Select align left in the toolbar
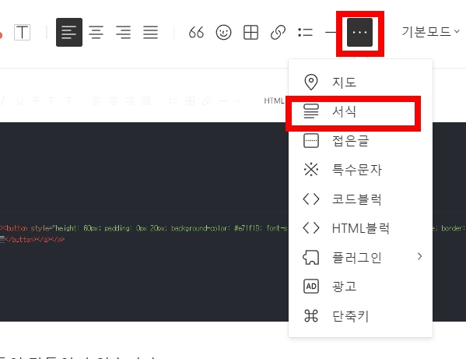 tap(69, 32)
